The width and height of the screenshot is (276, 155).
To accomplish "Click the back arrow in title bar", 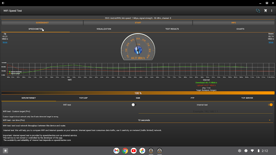I will (3, 3).
